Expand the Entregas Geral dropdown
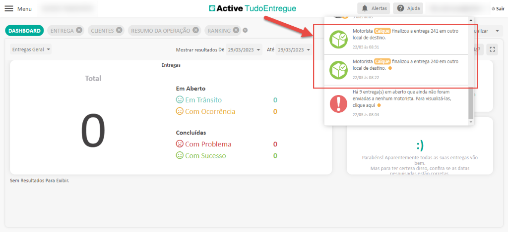The image size is (508, 232). pos(31,49)
